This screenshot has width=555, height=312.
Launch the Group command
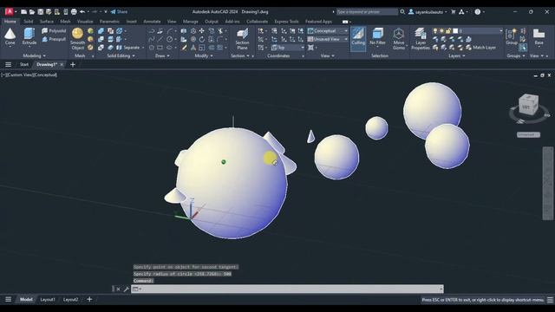pyautogui.click(x=512, y=36)
